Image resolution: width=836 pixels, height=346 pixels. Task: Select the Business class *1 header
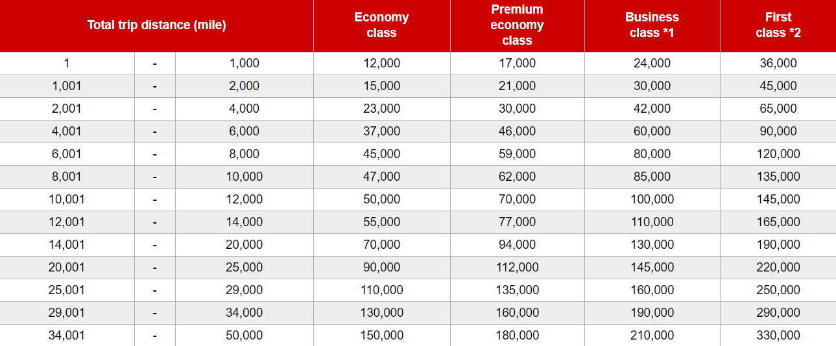652,25
